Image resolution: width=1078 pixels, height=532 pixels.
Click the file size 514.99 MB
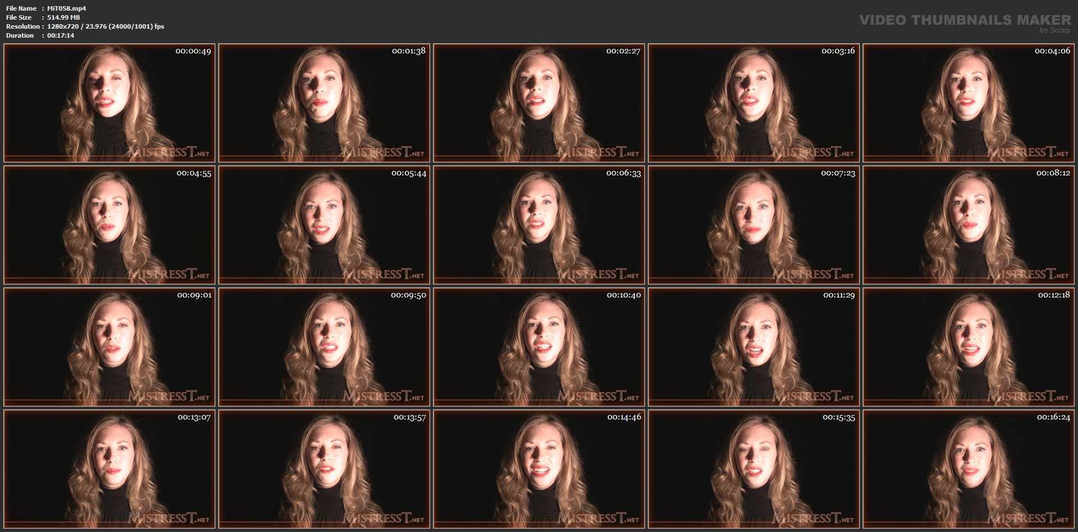(x=64, y=17)
